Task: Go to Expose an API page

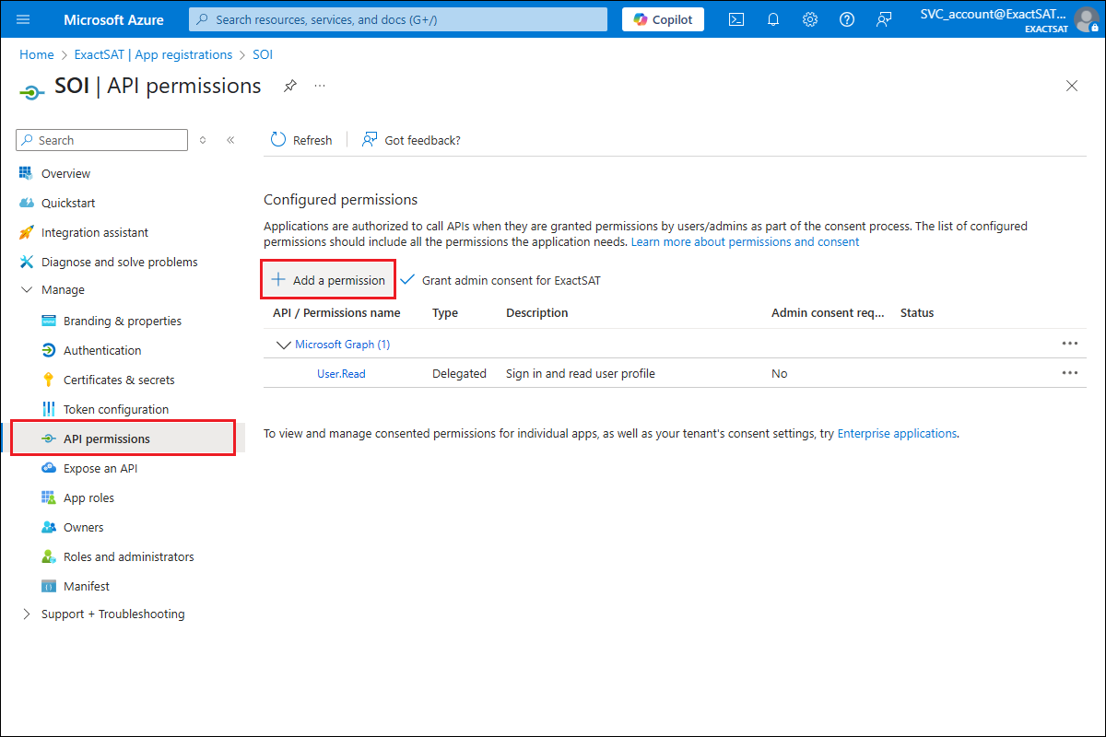Action: point(100,468)
